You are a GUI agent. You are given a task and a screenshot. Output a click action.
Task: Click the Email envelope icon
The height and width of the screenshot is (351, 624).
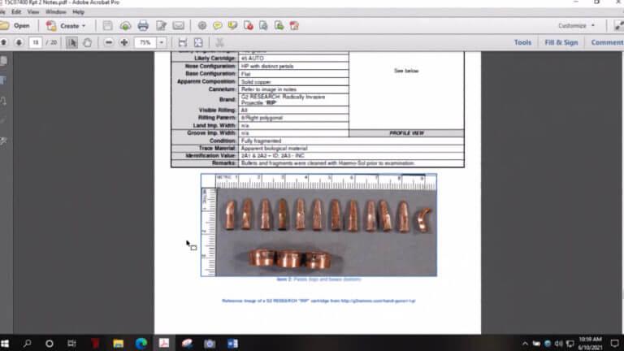(178, 26)
